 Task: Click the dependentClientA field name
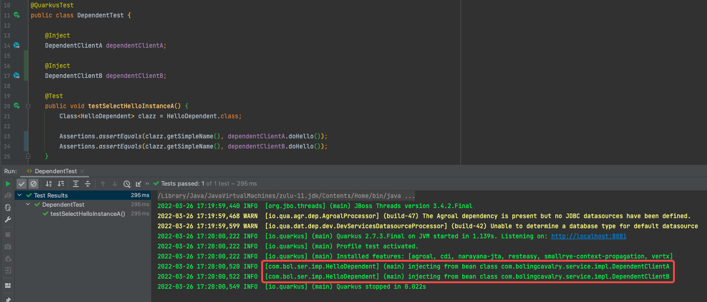point(135,45)
